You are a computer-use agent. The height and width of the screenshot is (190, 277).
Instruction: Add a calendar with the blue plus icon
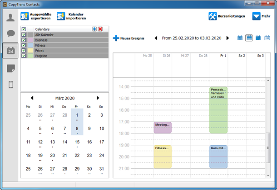coord(94,29)
